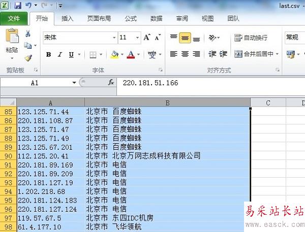Select column C header
305x232 pixels.
coord(268,103)
